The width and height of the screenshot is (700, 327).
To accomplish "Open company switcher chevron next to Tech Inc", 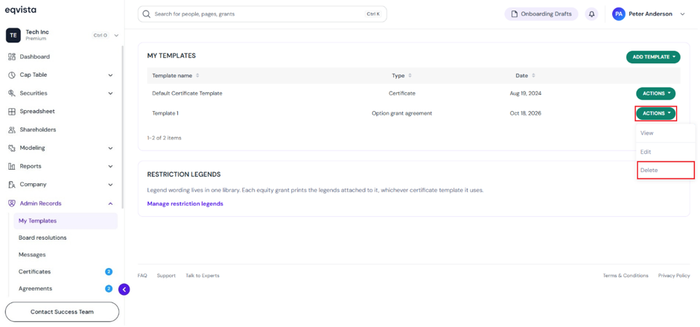I will pyautogui.click(x=116, y=35).
